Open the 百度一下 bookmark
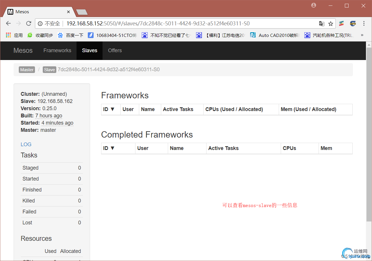Image resolution: width=372 pixels, height=261 pixels. 71,35
